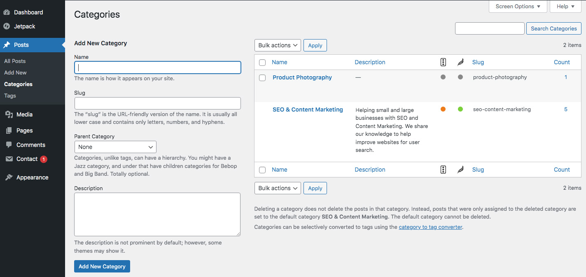The width and height of the screenshot is (586, 277).
Task: Open Appearance via the brush icon
Action: [x=9, y=177]
